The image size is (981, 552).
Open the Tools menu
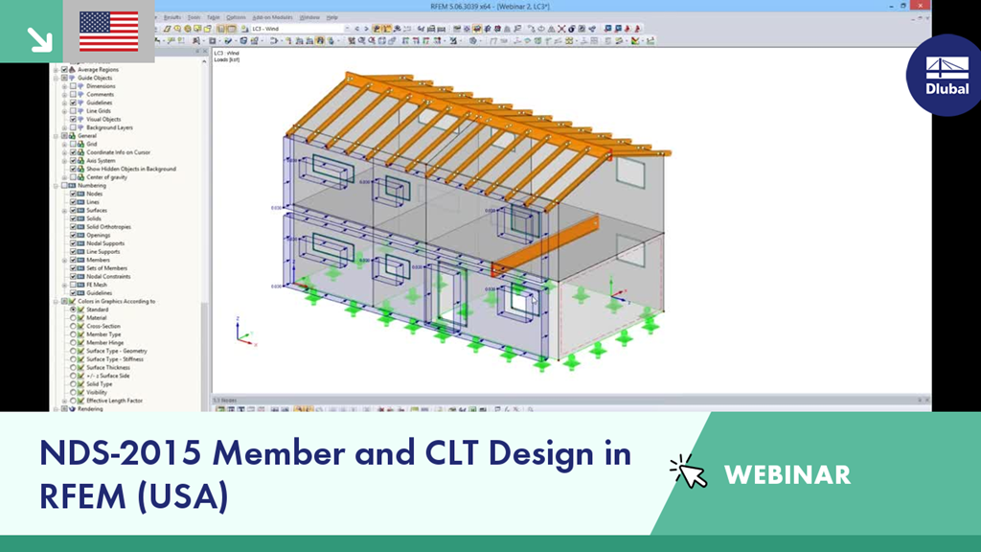[194, 17]
